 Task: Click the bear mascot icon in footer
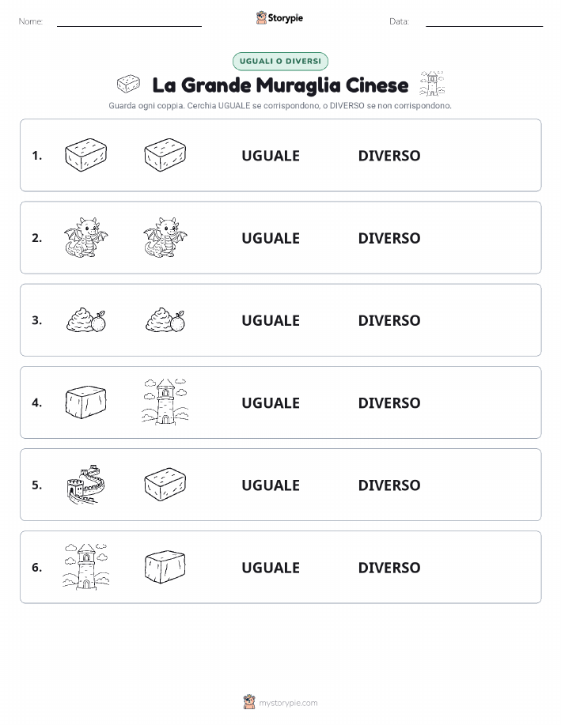[249, 702]
